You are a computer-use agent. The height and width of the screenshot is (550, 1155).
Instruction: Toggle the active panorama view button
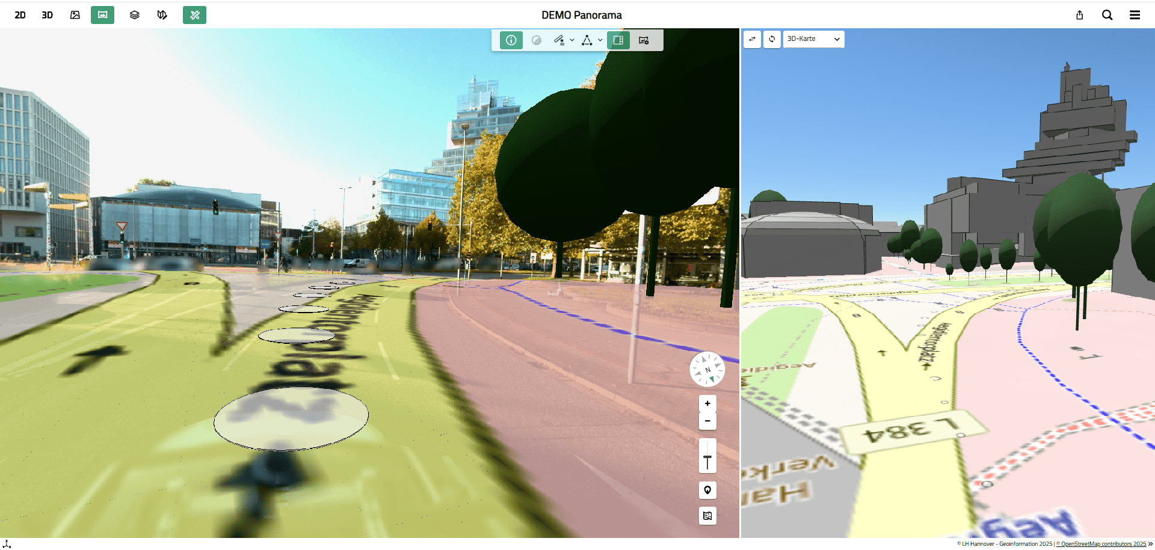click(x=102, y=15)
